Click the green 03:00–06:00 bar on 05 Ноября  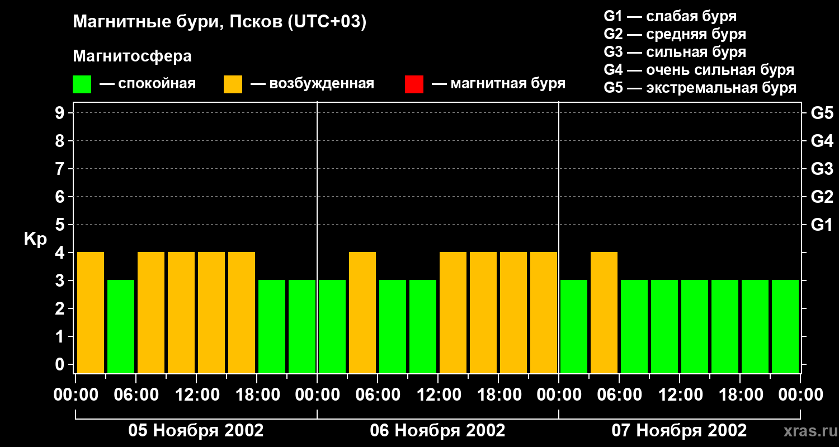121,327
